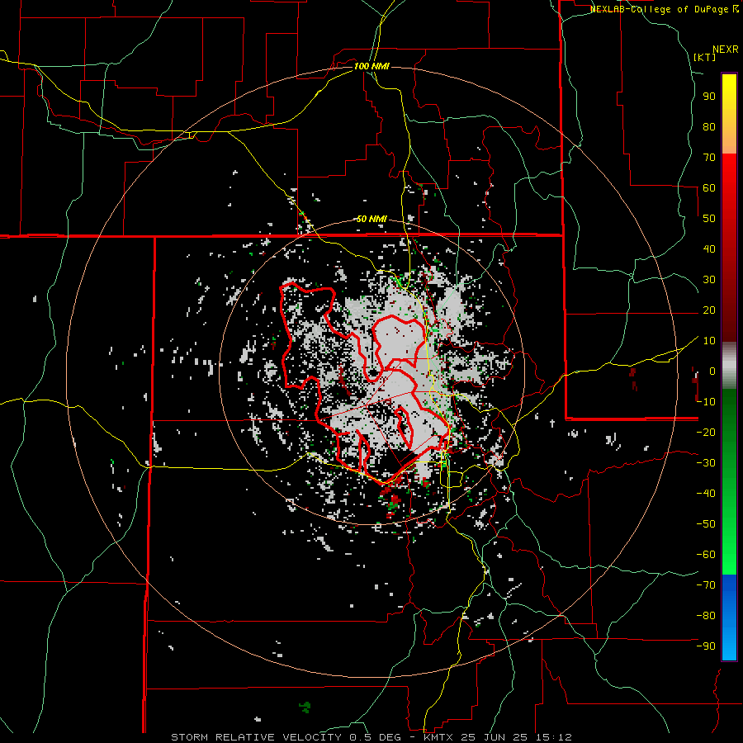The image size is (743, 743).
Task: Click the 100 NMI range ring label
Action: click(x=371, y=66)
